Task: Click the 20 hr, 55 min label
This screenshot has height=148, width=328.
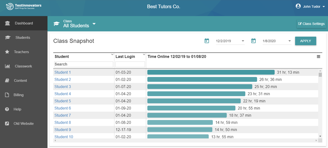Action: [x=249, y=108]
